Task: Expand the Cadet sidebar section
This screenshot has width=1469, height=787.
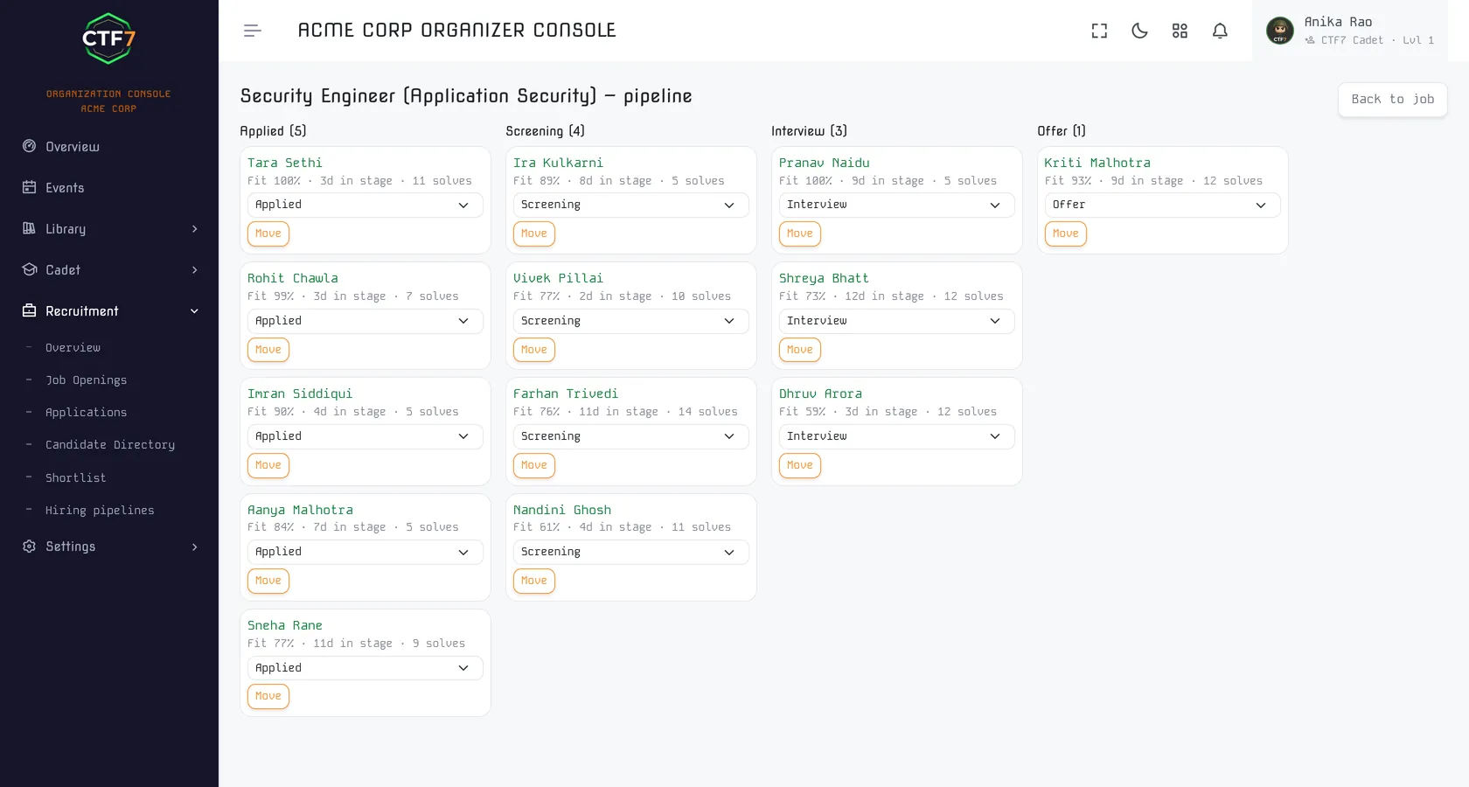Action: tap(109, 270)
